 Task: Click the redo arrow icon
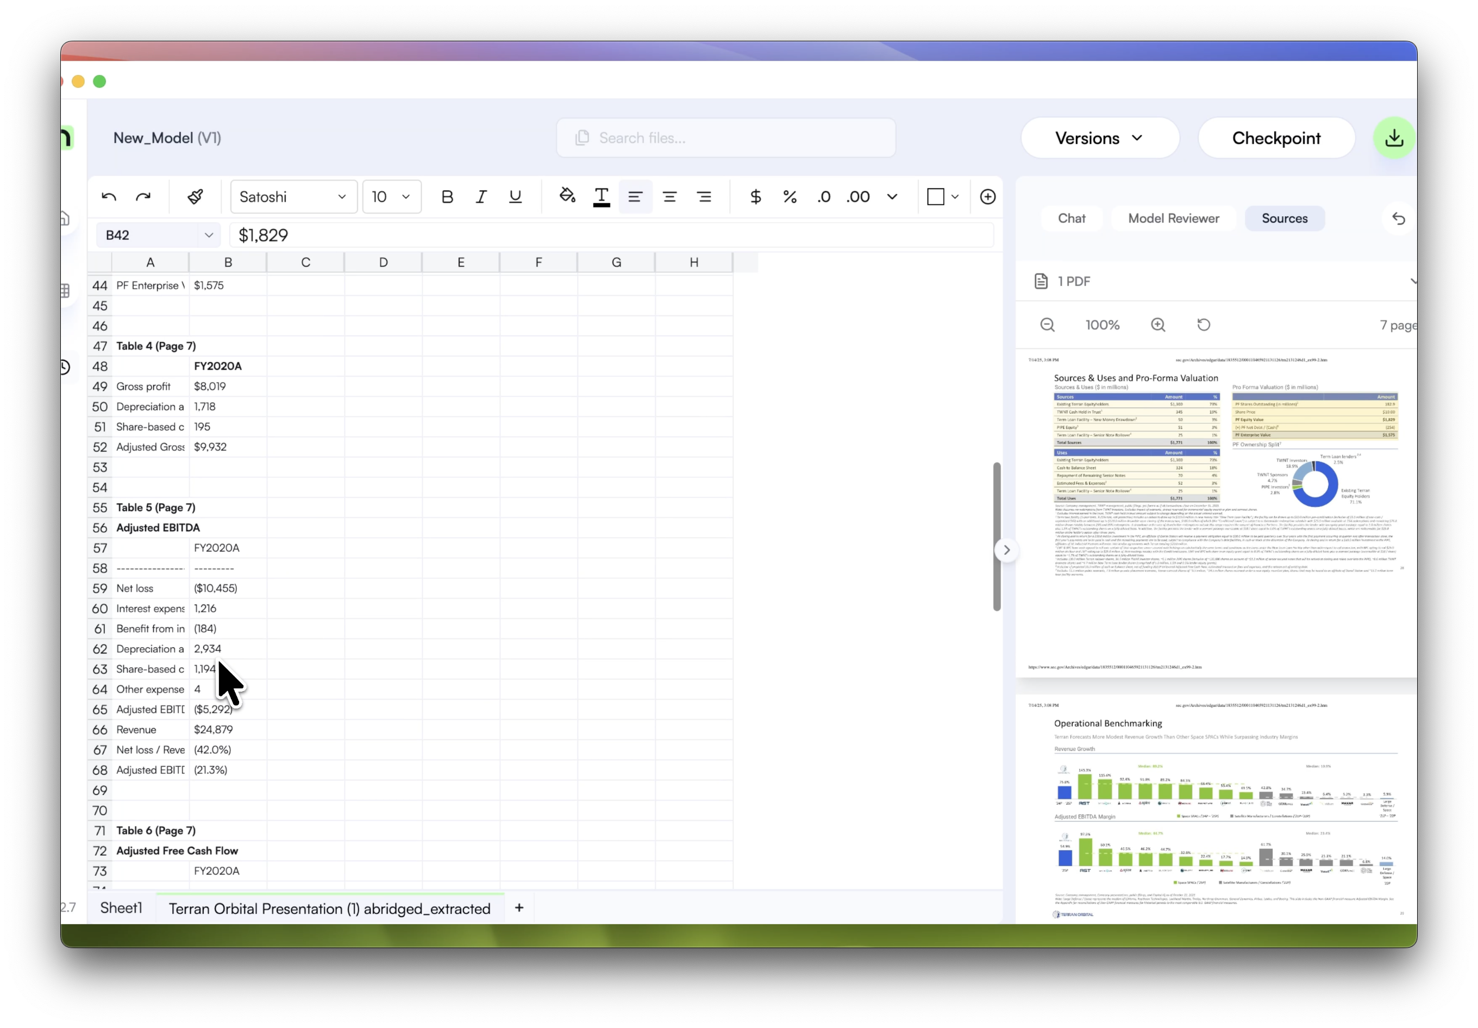click(x=143, y=197)
